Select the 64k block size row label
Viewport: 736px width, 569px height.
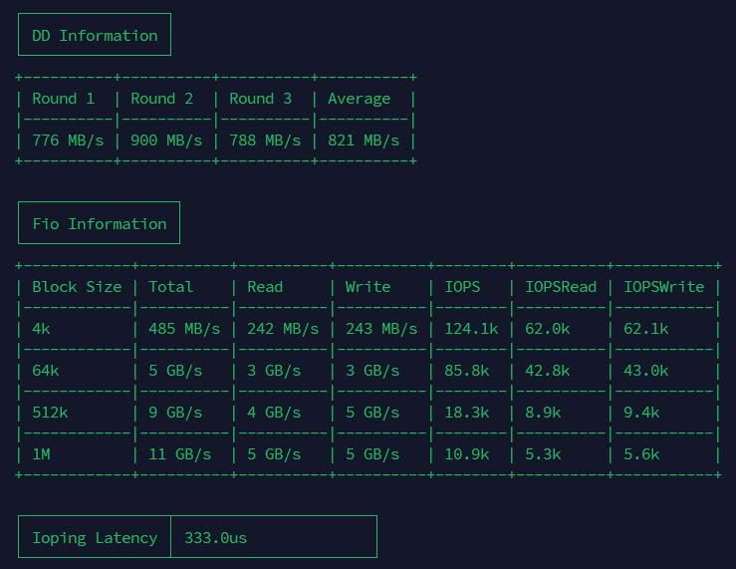(x=46, y=371)
